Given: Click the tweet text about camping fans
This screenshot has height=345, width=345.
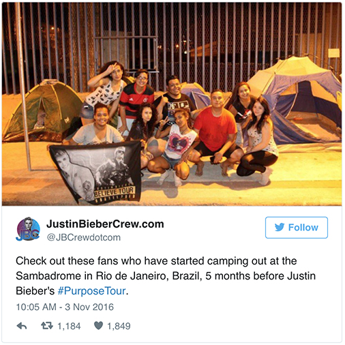Looking at the screenshot, I should click(x=166, y=276).
